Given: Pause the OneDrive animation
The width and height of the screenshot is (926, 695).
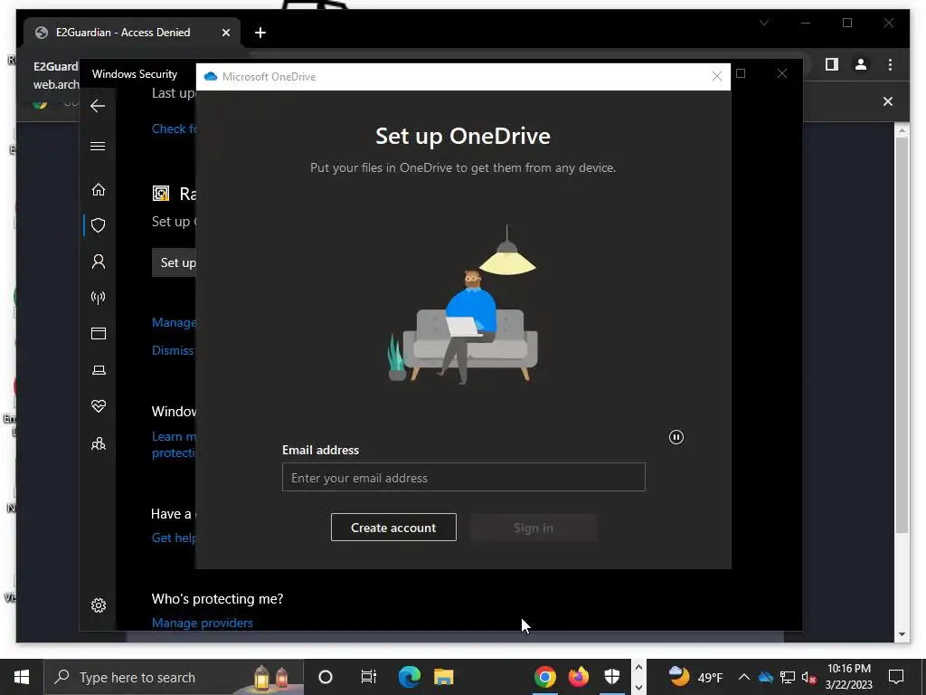Looking at the screenshot, I should 676,437.
